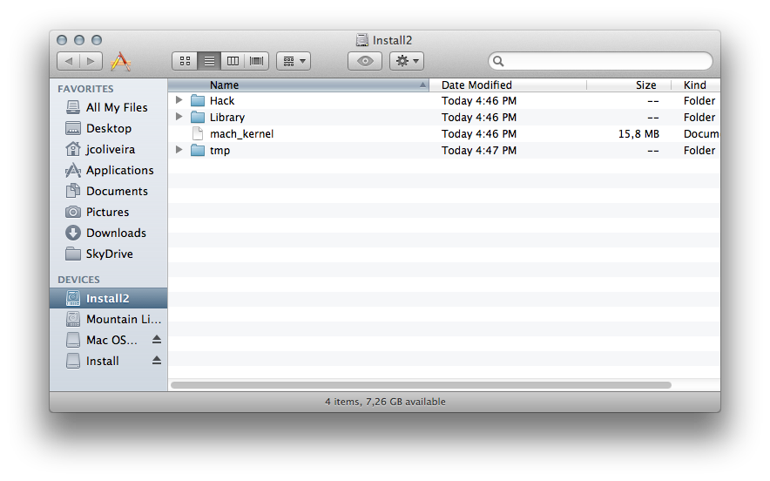Click the Desktop sidebar icon

pyautogui.click(x=72, y=128)
